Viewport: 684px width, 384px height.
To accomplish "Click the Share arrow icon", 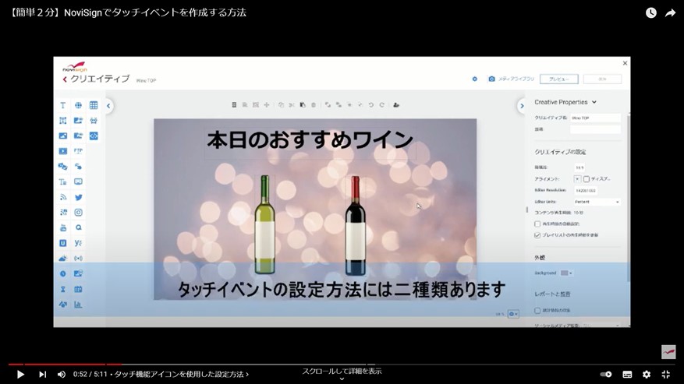I will click(x=670, y=12).
